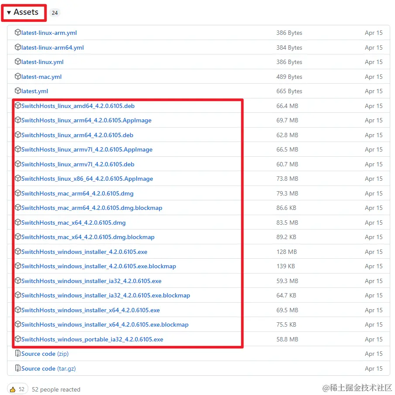Open latest-linux-arm.yml file link
The width and height of the screenshot is (395, 395).
(49, 33)
